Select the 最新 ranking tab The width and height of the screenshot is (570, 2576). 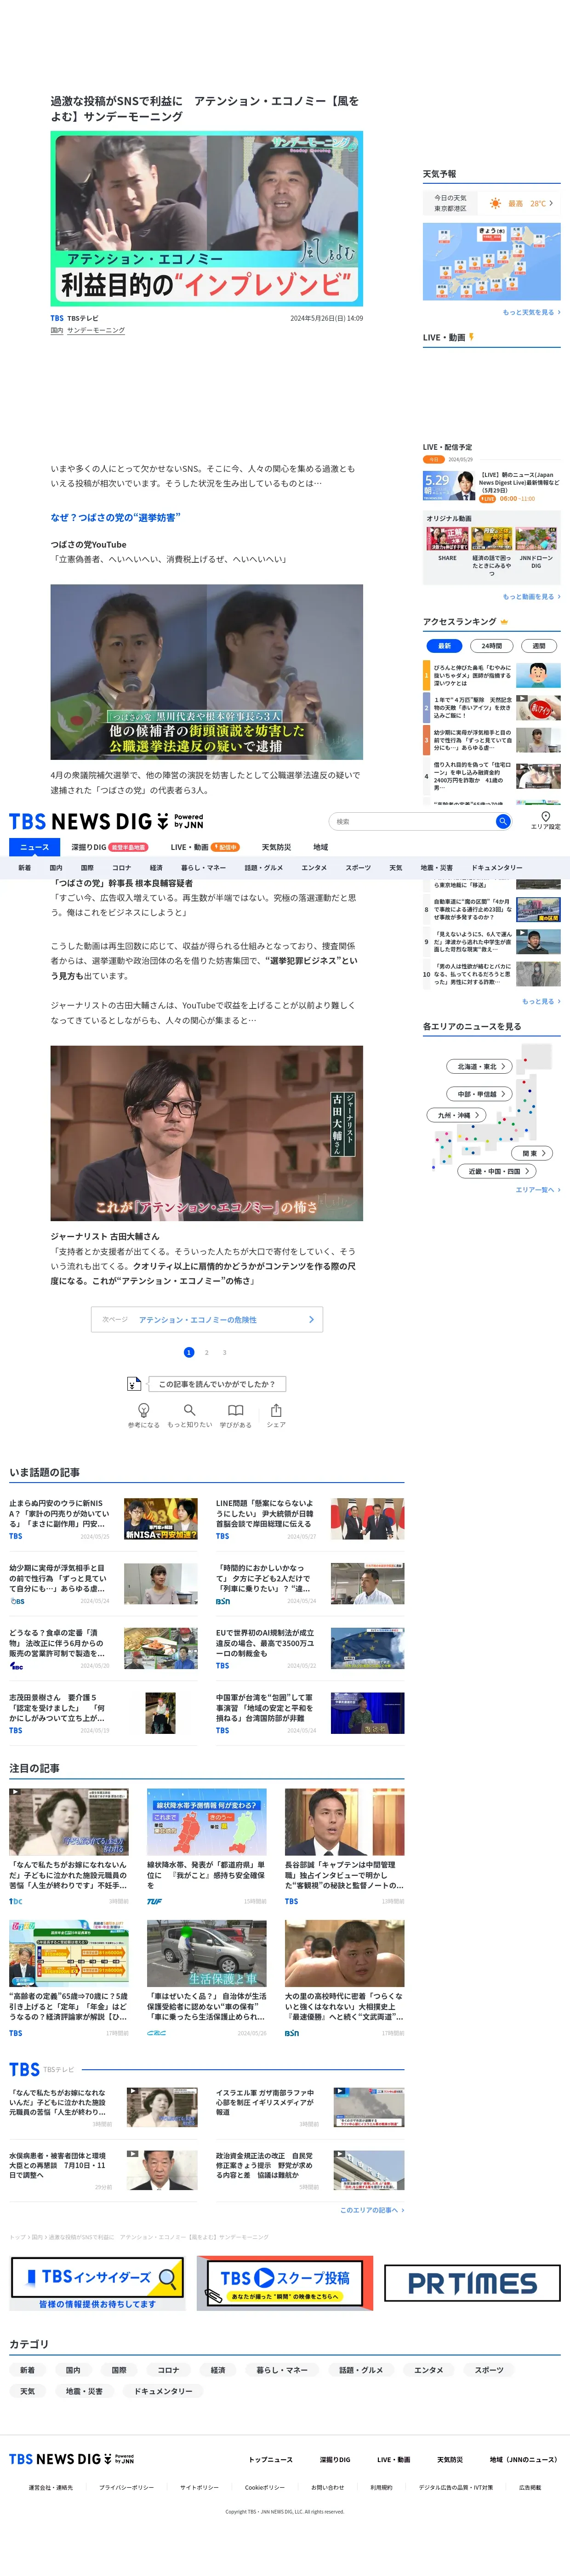[444, 646]
